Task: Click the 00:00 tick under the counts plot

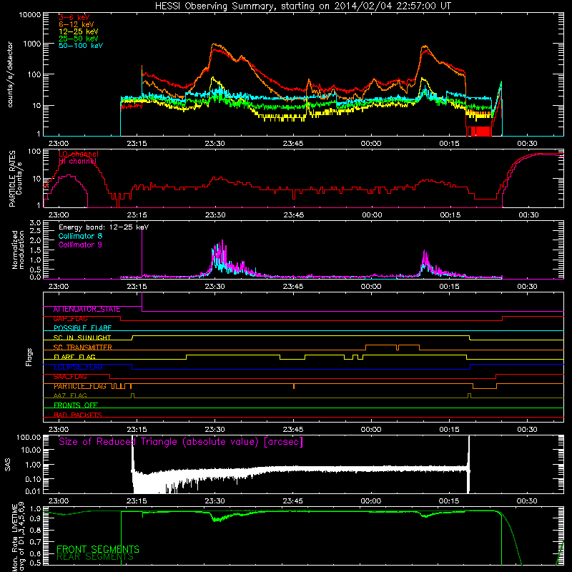Action: pyautogui.click(x=371, y=144)
